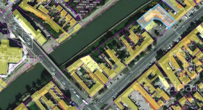Select parcel label 5731
203x110 pixels.
click(185, 51)
